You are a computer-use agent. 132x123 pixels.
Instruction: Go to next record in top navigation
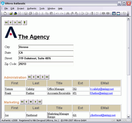coord(15,23)
